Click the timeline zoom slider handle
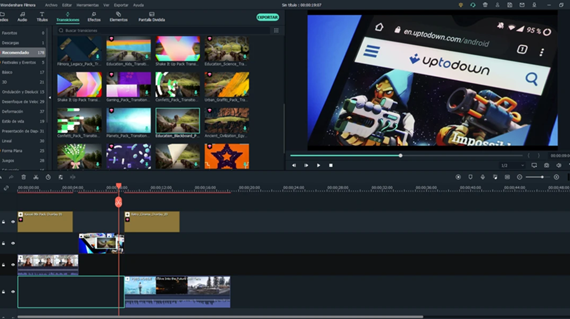 point(542,177)
